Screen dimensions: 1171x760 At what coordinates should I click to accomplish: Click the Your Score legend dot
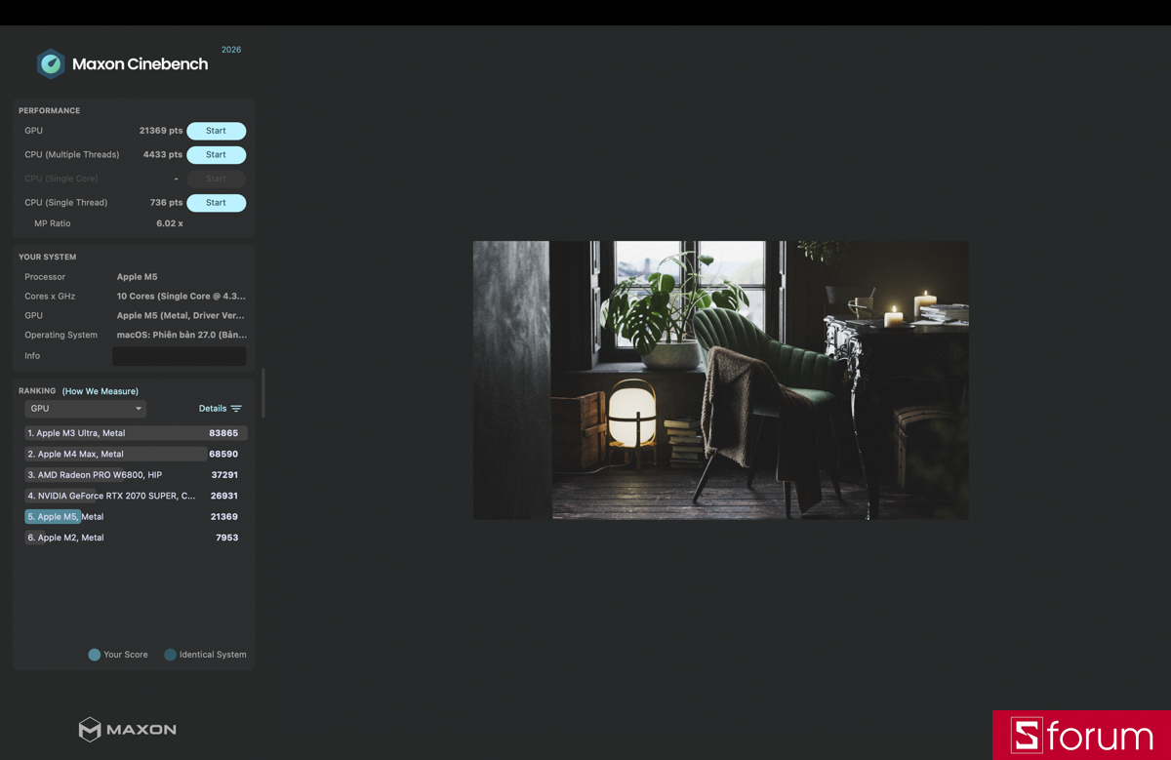pyautogui.click(x=95, y=655)
